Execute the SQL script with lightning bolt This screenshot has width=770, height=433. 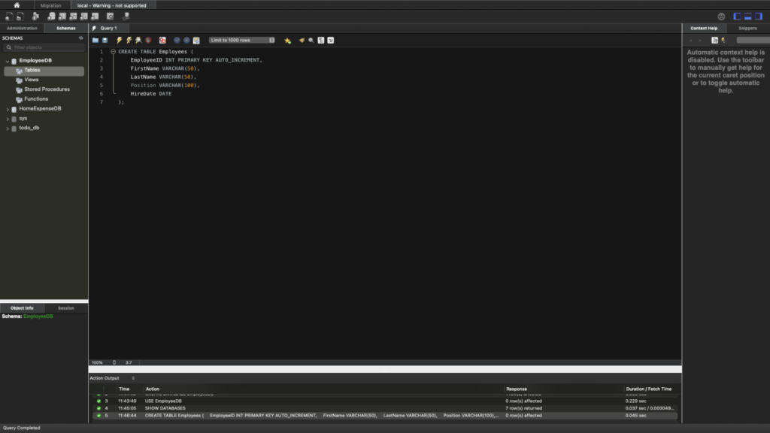coord(119,40)
